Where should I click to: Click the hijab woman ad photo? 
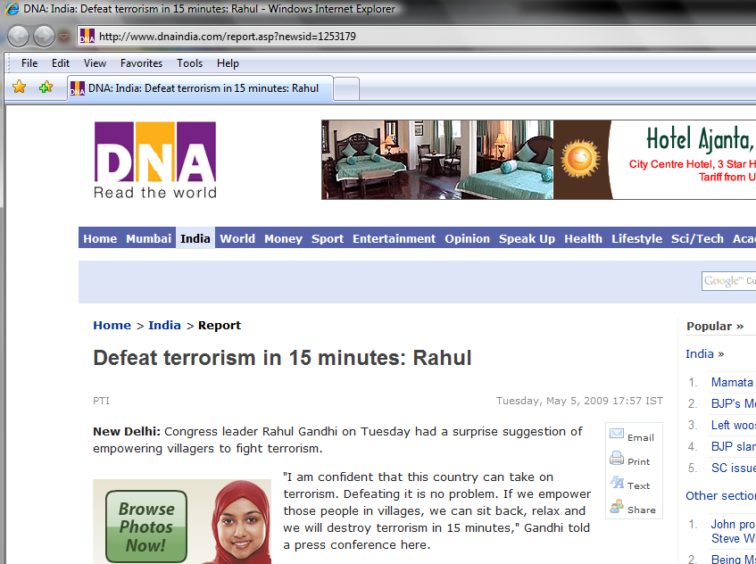238,523
